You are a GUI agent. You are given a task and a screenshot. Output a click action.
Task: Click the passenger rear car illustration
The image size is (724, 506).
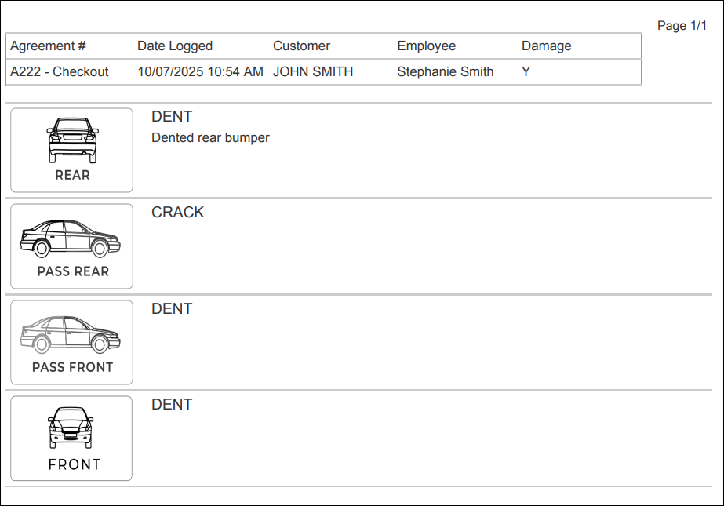pyautogui.click(x=71, y=238)
